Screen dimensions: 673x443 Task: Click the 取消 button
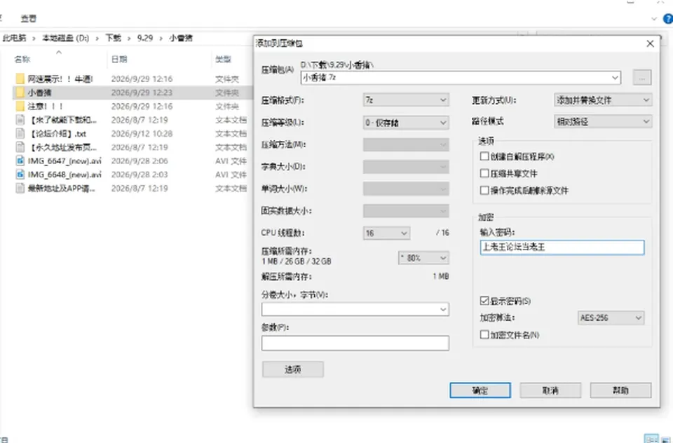tap(550, 390)
